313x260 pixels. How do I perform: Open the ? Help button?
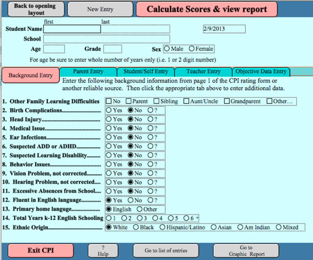click(103, 250)
